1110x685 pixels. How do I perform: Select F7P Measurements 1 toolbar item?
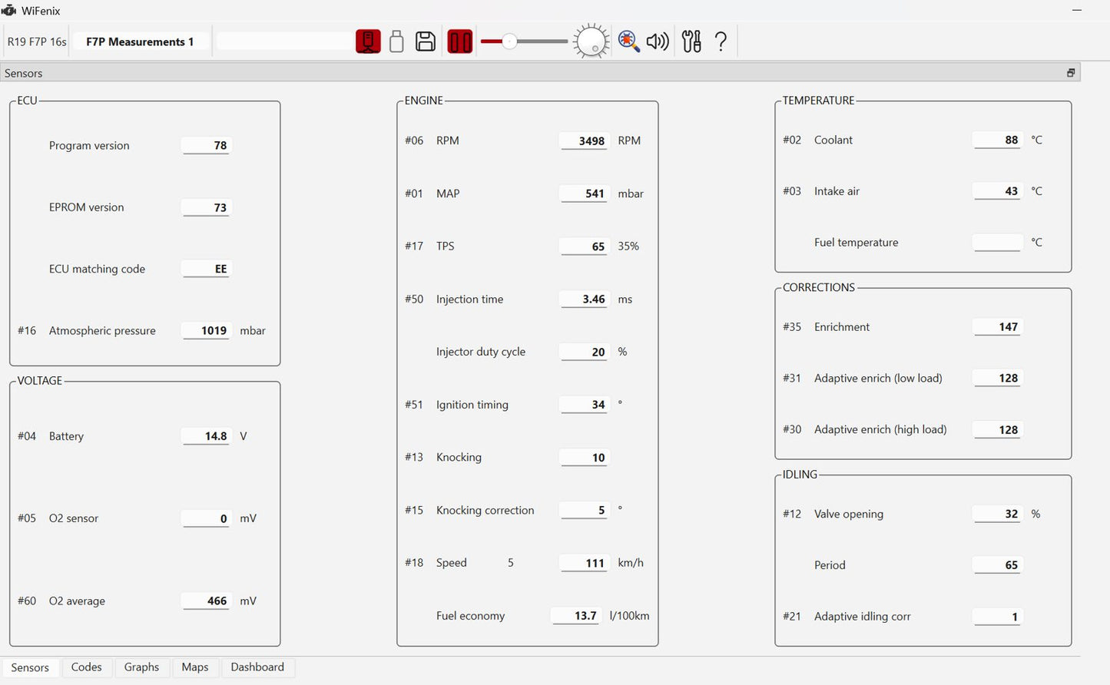140,41
